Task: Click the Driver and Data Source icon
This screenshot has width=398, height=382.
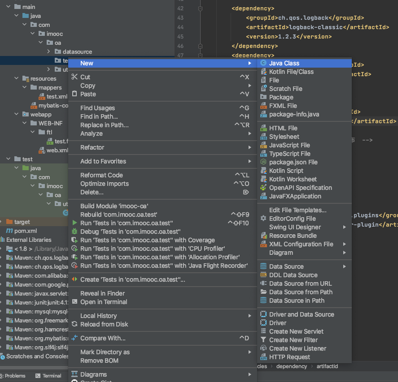Action: tap(263, 314)
